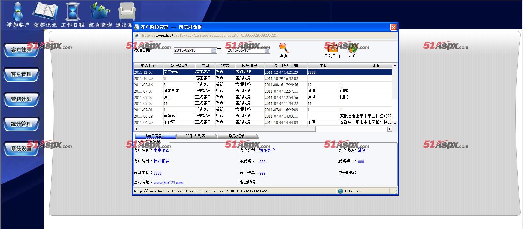Viewport: 523px width, 229px height.
Task: Switch to the 联系人列表 tab
Action: coord(196,136)
